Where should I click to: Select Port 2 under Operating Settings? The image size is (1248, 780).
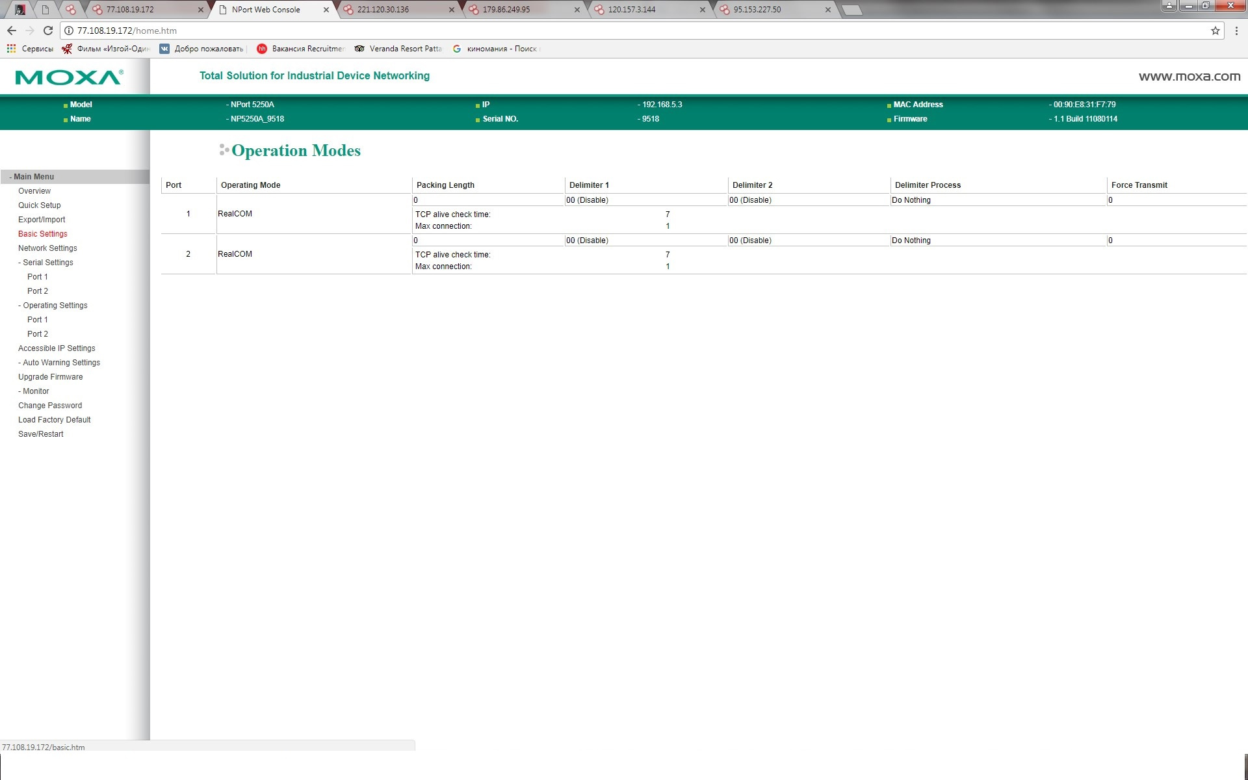click(x=38, y=333)
